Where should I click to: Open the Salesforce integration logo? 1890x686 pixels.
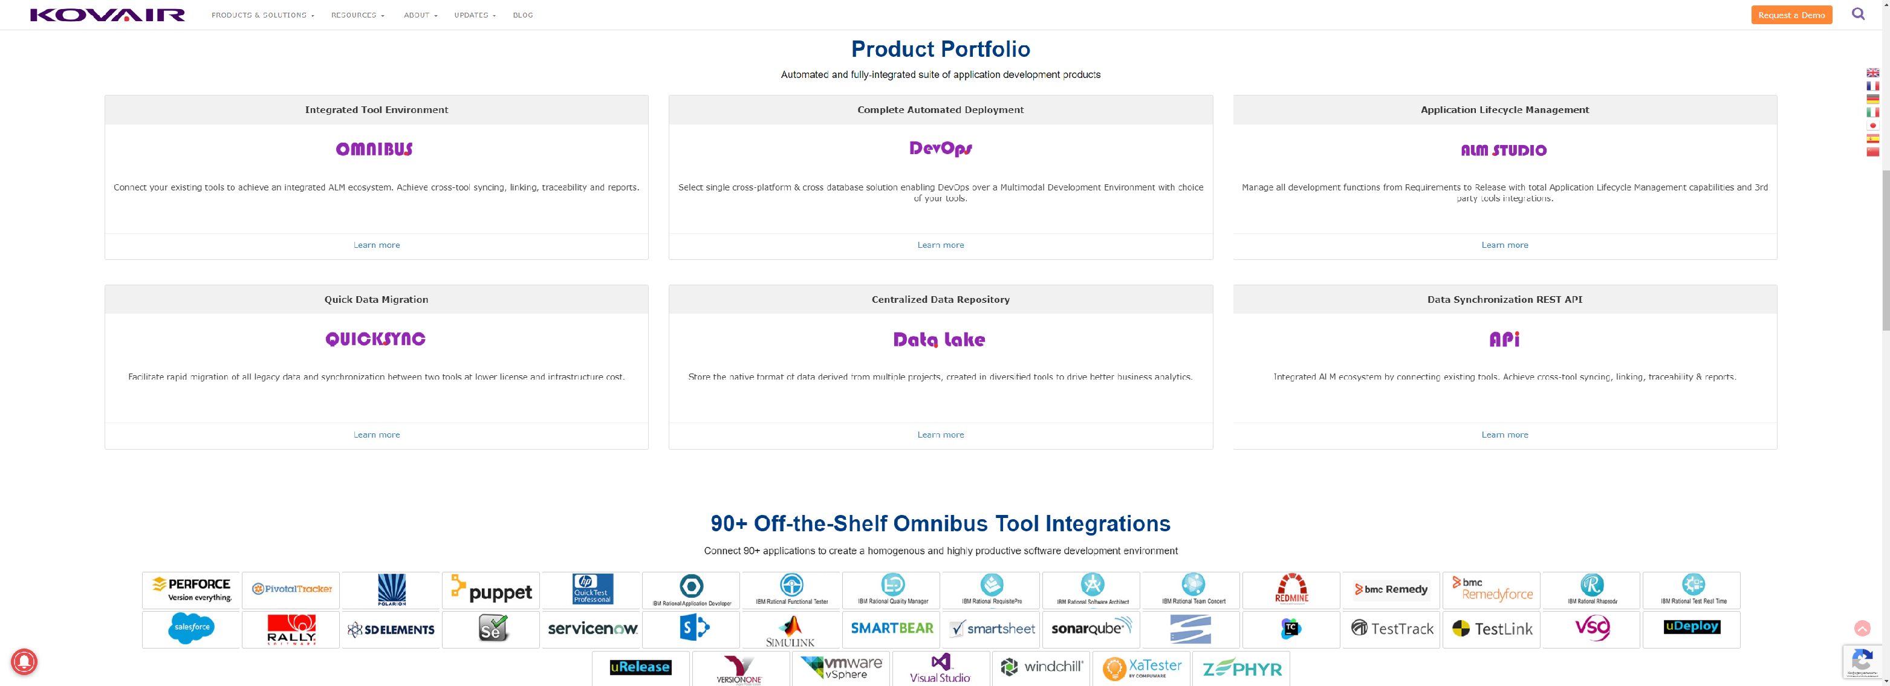click(192, 629)
